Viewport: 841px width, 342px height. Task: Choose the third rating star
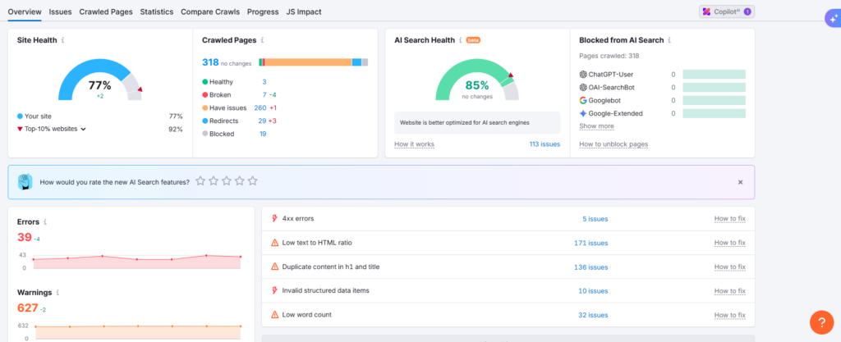(227, 181)
